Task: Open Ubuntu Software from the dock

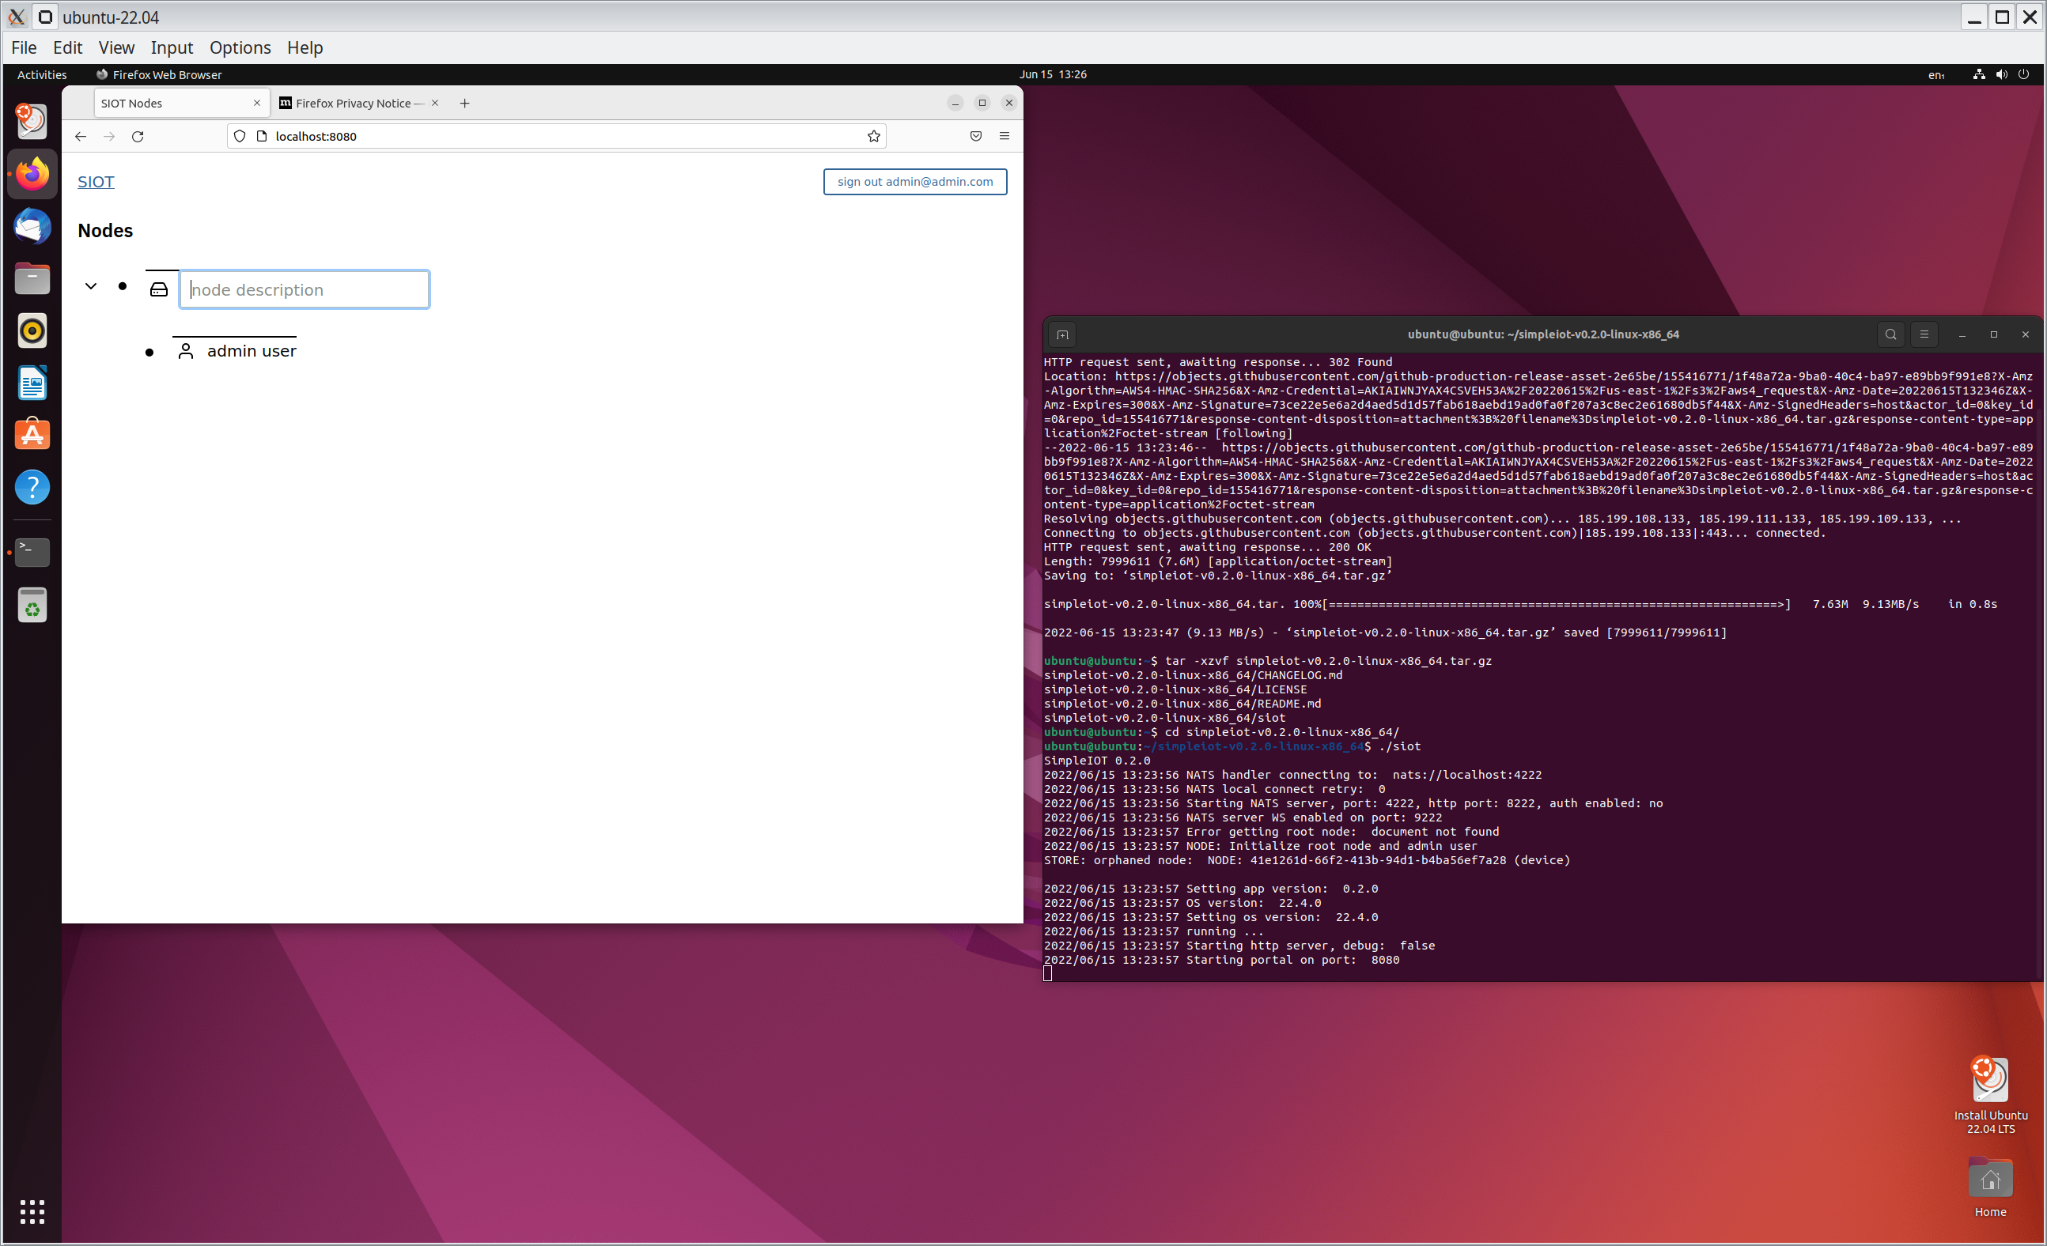Action: (x=32, y=433)
